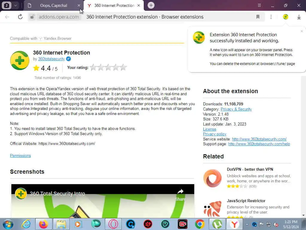Click the Total number of ratings: 1496 text
This screenshot has width=306, height=230.
tap(58, 78)
